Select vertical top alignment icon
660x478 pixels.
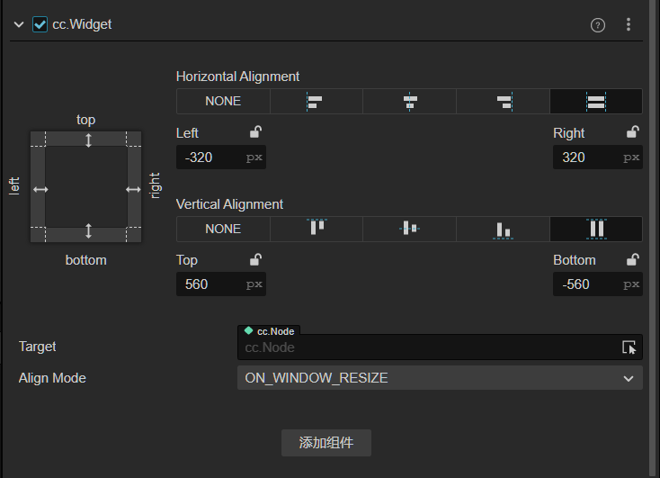click(316, 229)
